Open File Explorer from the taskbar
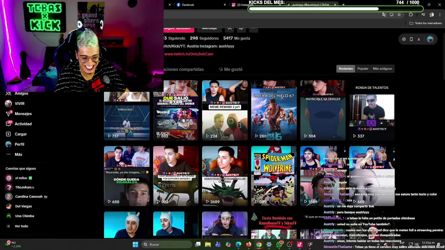The width and height of the screenshot is (445, 250). click(x=208, y=244)
